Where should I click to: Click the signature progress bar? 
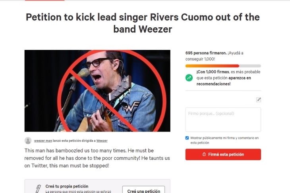[x=223, y=66]
